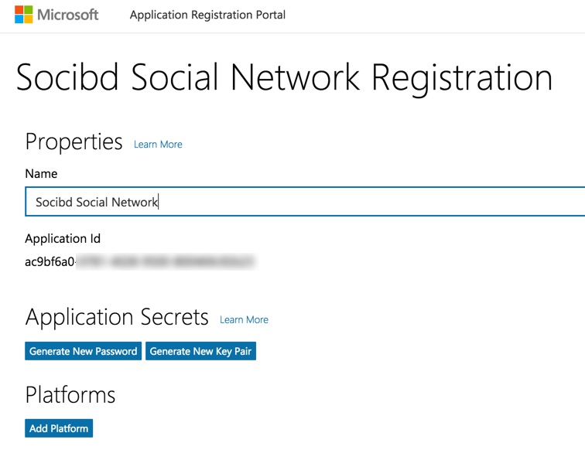The image size is (585, 450).
Task: Click the Name field label
Action: (41, 174)
